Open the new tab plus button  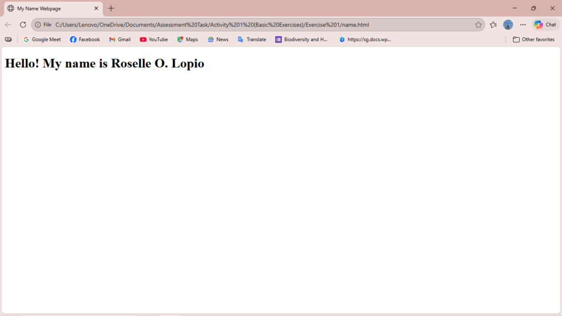point(111,8)
